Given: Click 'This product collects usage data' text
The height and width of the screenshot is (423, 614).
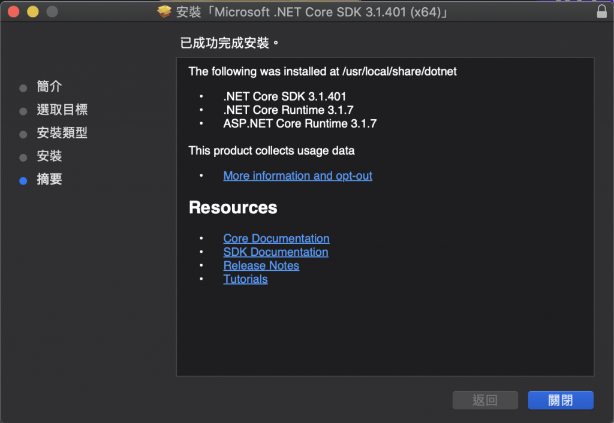Looking at the screenshot, I should (x=272, y=150).
